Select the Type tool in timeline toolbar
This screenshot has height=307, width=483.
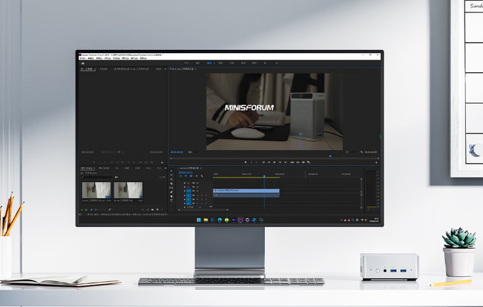(x=172, y=202)
